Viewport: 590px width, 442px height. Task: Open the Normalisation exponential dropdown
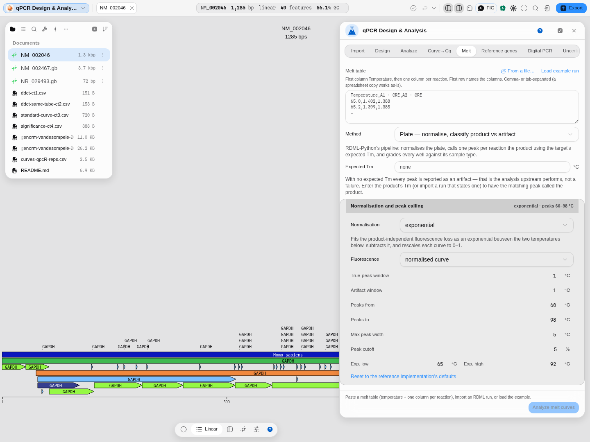pos(486,225)
